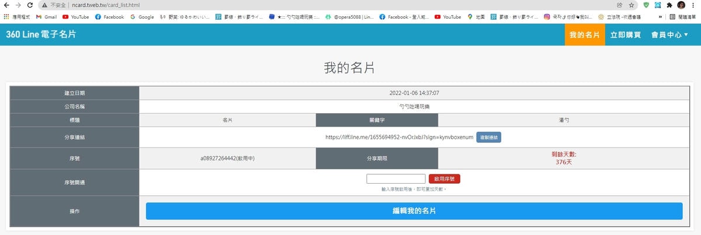Open the Gmail bookmark

click(47, 17)
